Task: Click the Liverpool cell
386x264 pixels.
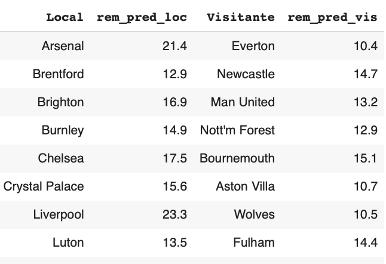Action: click(x=59, y=214)
